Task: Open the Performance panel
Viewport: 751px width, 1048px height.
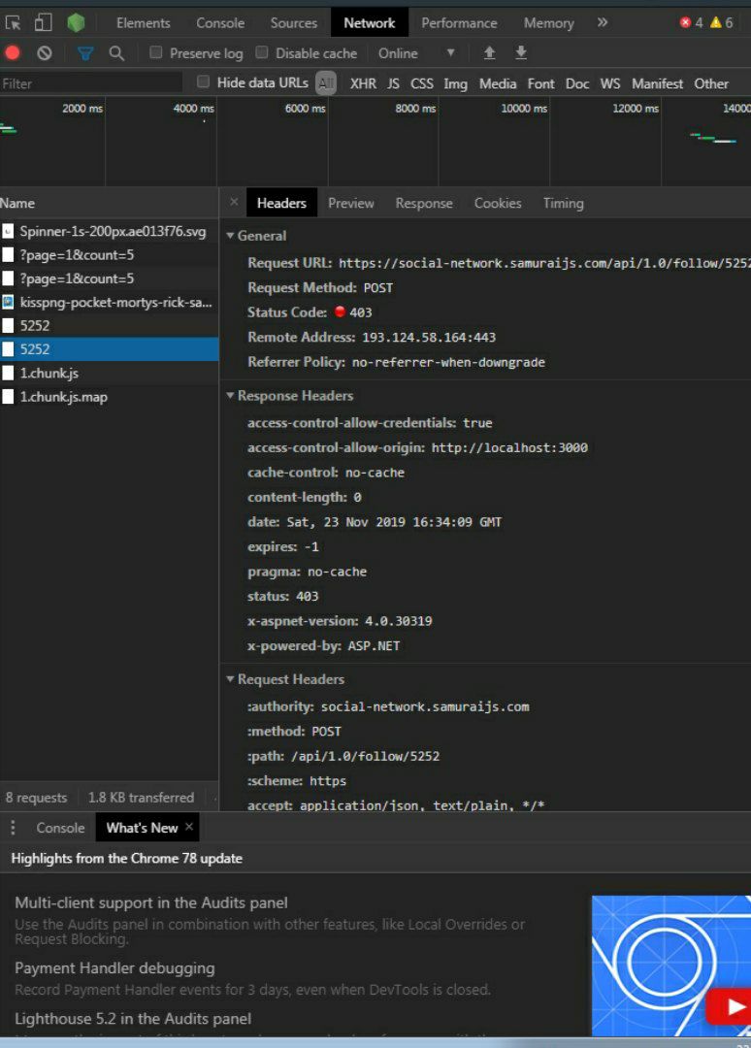Action: click(459, 22)
